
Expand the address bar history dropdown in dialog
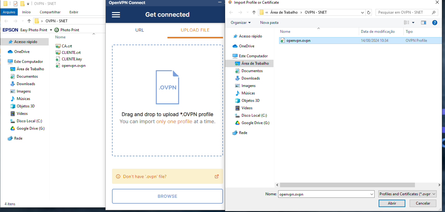362,13
